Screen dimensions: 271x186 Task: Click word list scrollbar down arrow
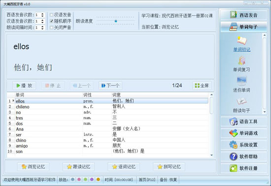(211, 155)
